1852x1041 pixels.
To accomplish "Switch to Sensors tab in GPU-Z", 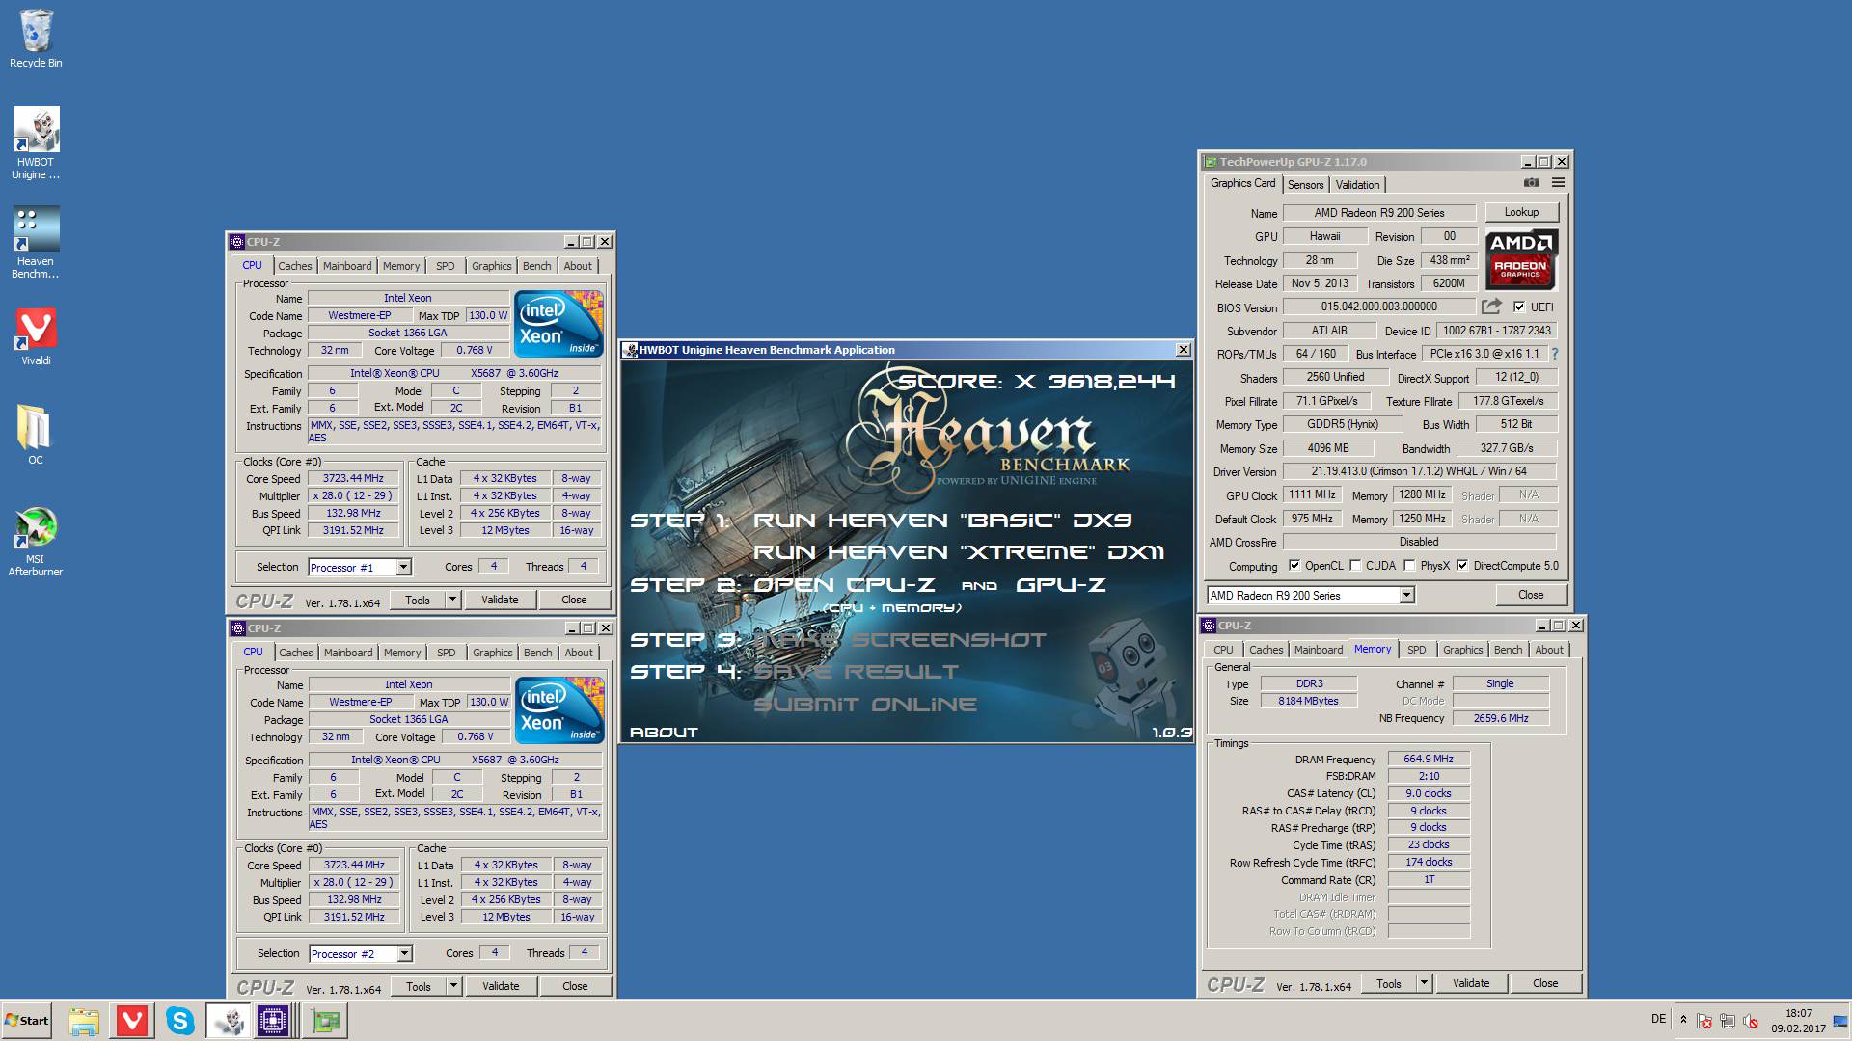I will coord(1305,185).
